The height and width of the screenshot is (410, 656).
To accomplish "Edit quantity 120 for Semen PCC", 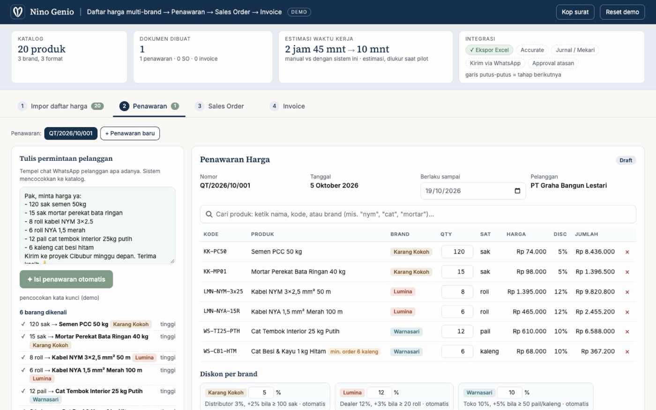I will point(457,252).
